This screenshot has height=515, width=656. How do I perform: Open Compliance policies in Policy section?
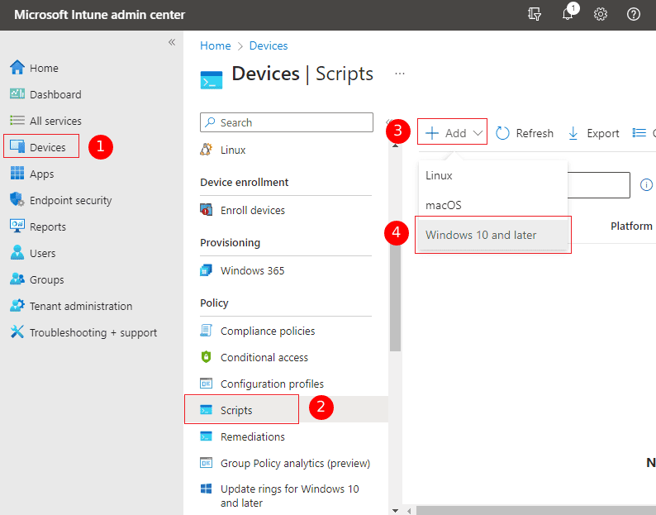(x=267, y=331)
